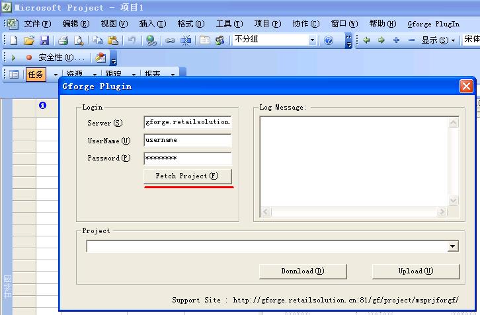Image resolution: width=480 pixels, height=315 pixels.
Task: Open the Project selection combo box arrow
Action: click(452, 246)
